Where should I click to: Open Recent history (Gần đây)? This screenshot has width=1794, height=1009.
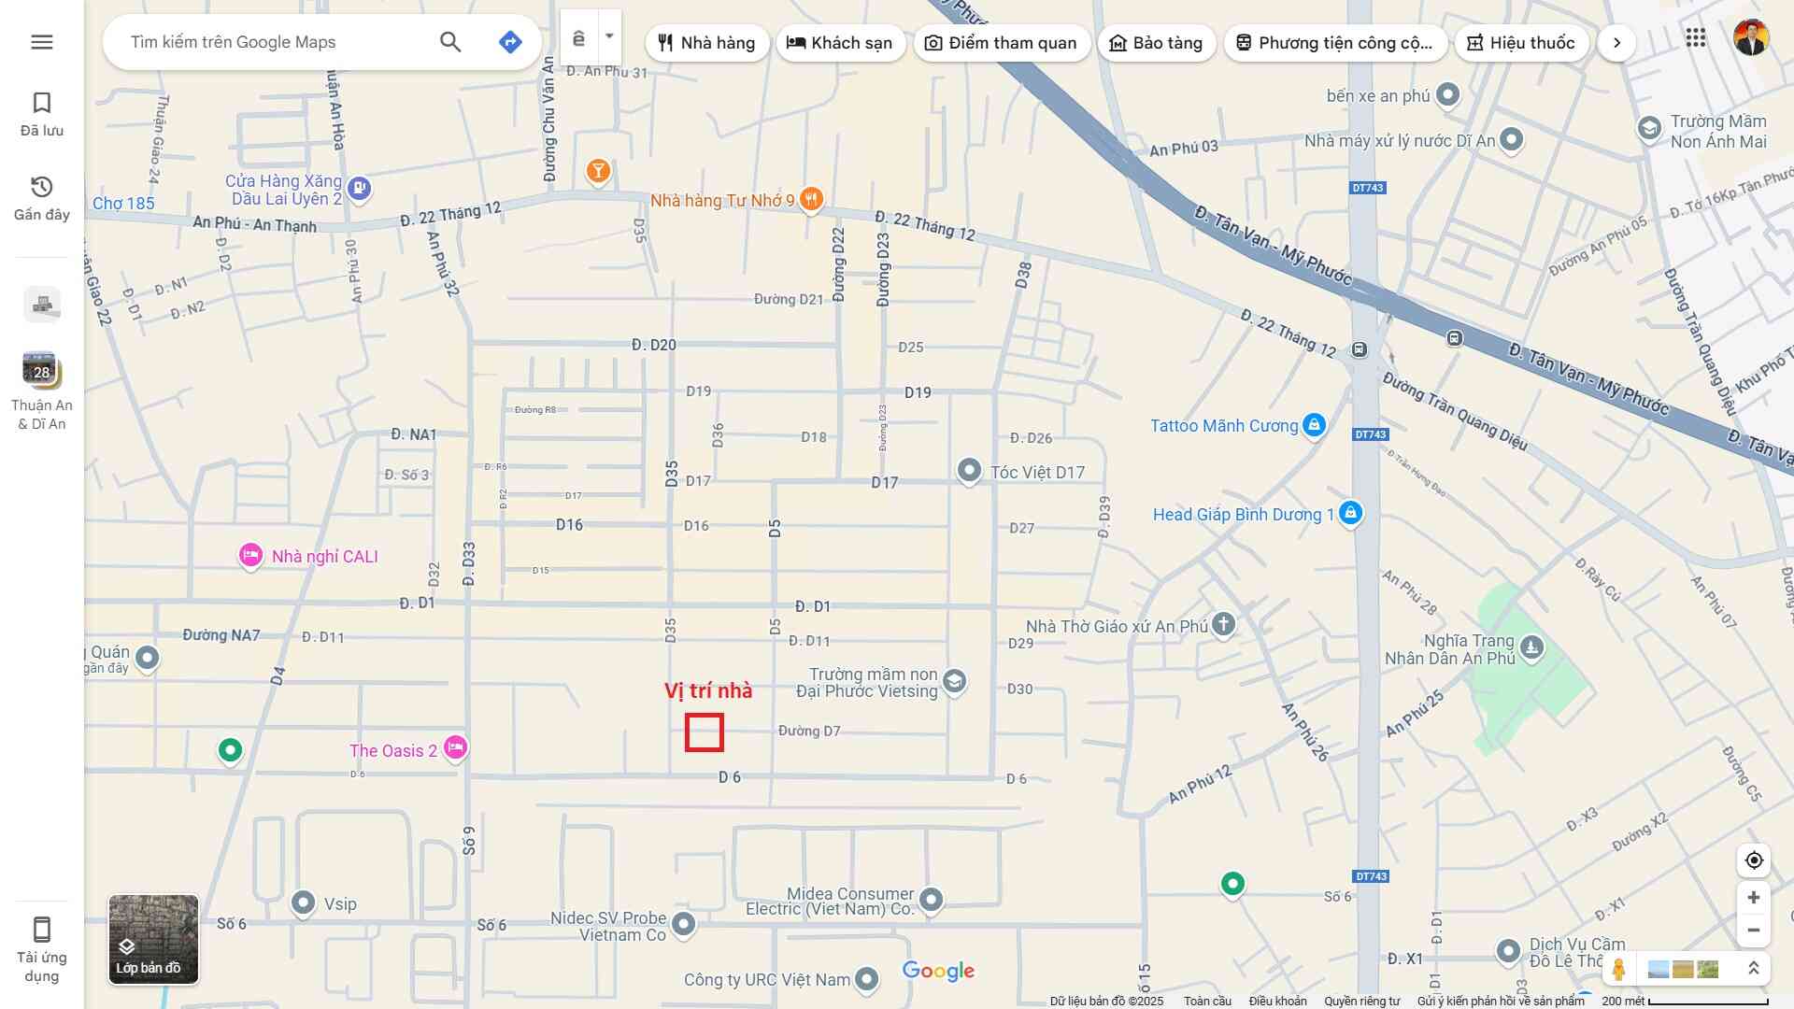click(x=41, y=198)
